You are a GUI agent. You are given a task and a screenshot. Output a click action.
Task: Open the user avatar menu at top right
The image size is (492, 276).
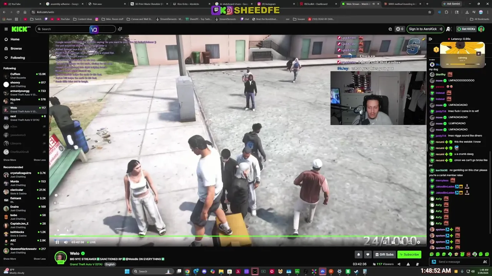[x=481, y=29]
